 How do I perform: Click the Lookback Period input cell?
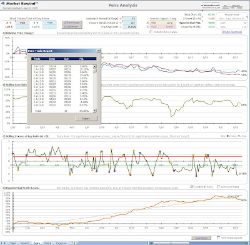tap(129, 19)
